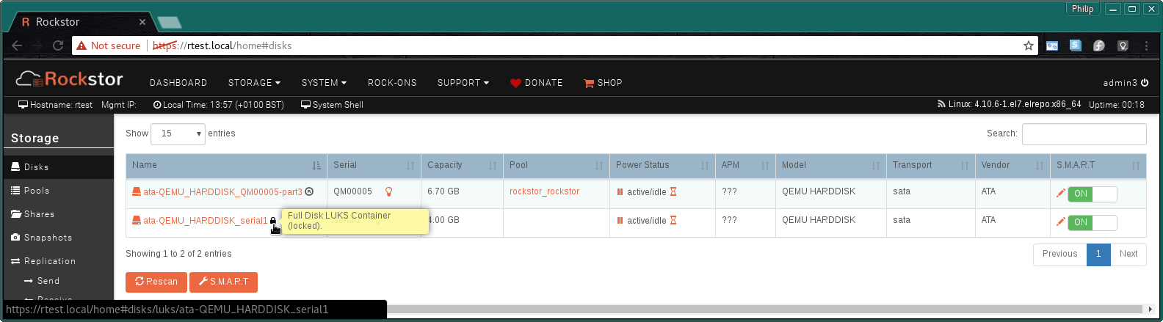Click the S extension icon in browser toolbar
Image resolution: width=1163 pixels, height=322 pixels.
(x=1076, y=45)
